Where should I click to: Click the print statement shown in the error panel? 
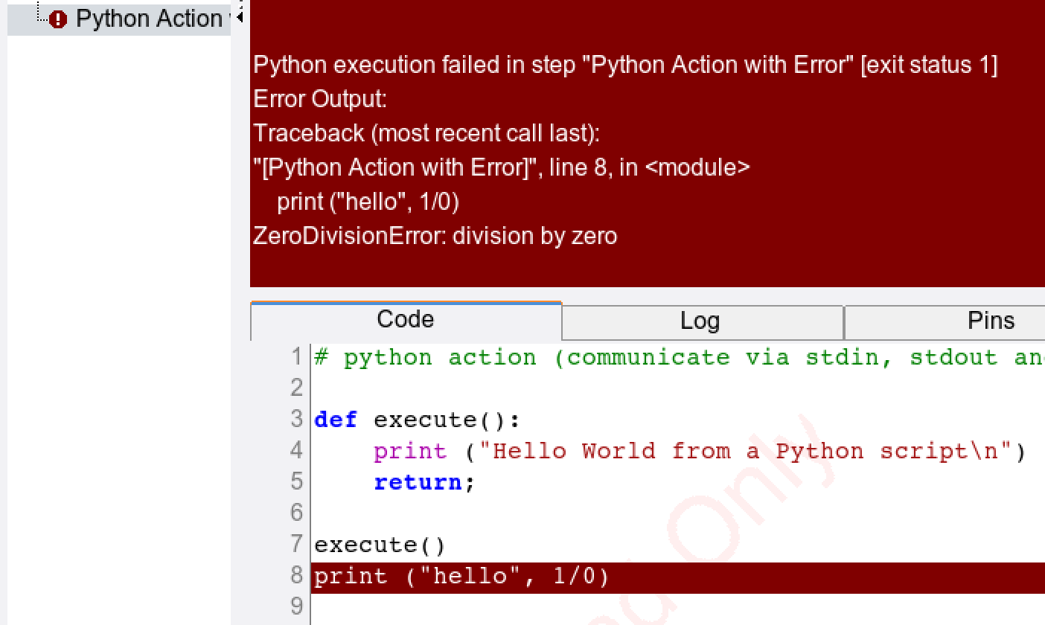(x=368, y=202)
